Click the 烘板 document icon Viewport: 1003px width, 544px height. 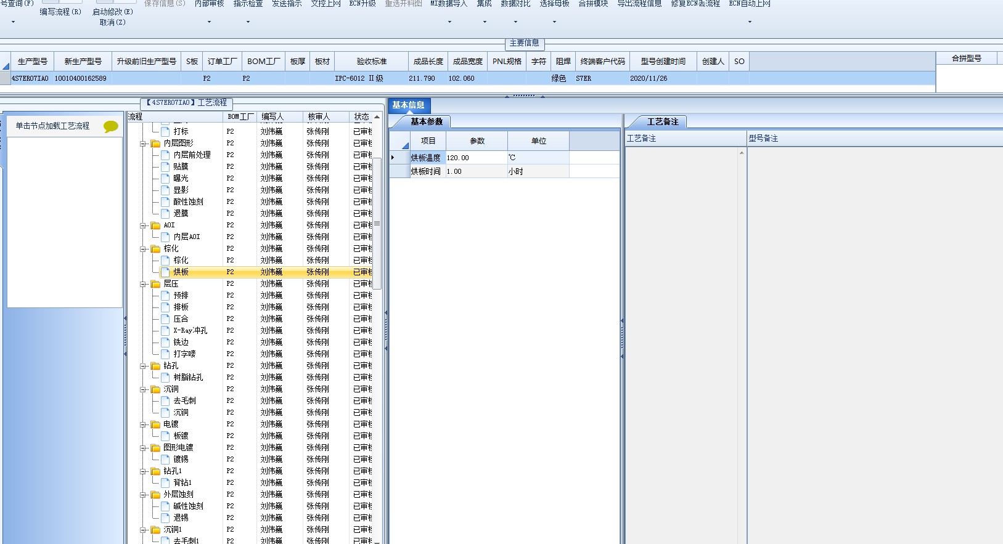(x=165, y=272)
